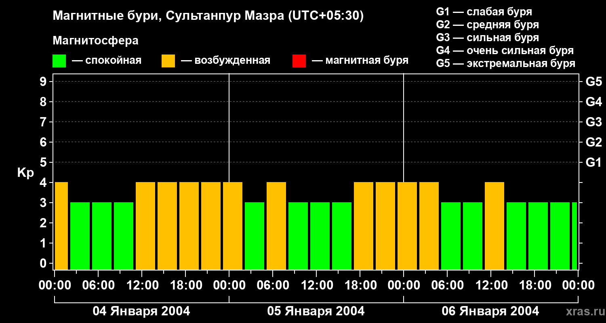Click the red 'магнитная буря' legend swatch
The height and width of the screenshot is (323, 606).
[x=299, y=61]
